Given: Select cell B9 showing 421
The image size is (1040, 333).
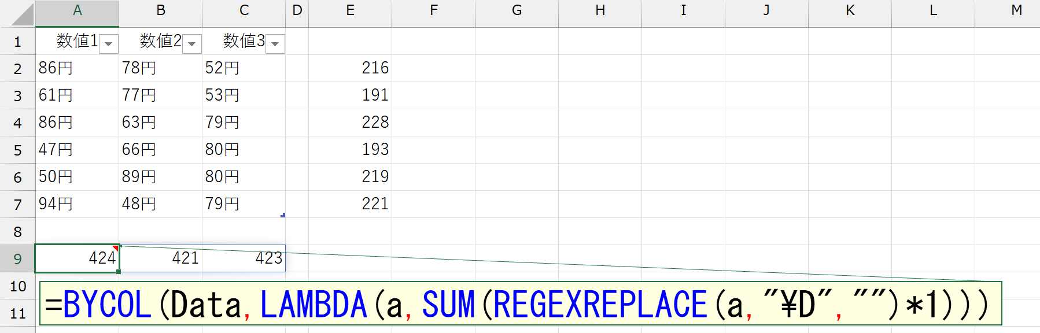Looking at the screenshot, I should pyautogui.click(x=161, y=258).
